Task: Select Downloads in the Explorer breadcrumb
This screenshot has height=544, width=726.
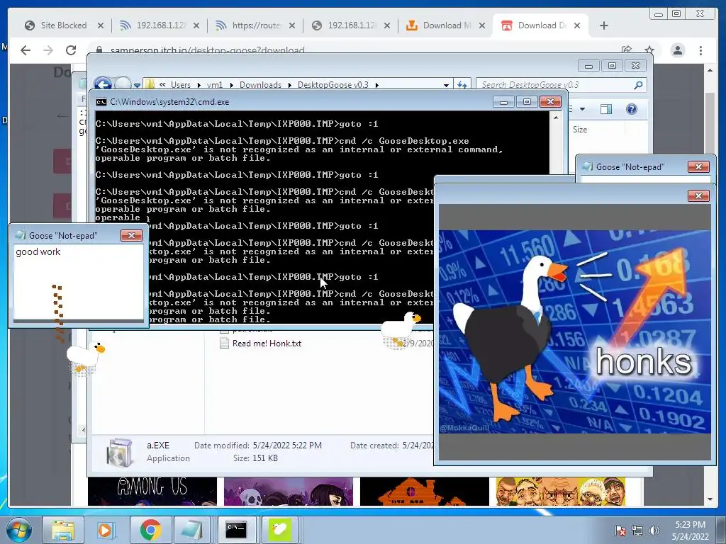Action: 260,85
